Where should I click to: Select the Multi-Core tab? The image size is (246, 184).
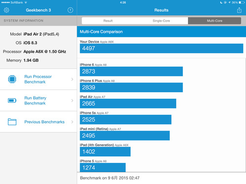point(215,21)
